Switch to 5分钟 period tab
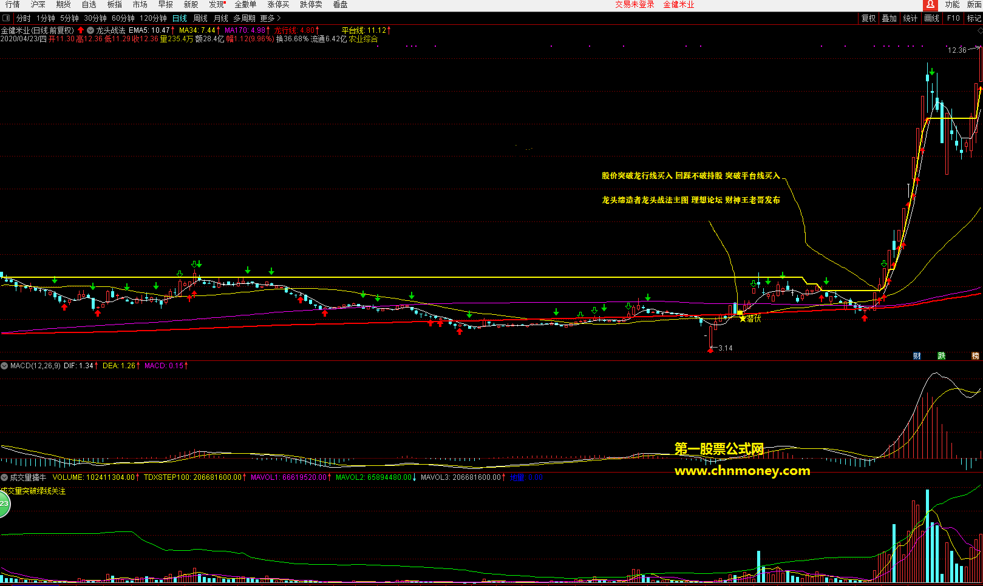This screenshot has height=586, width=983. click(x=69, y=18)
